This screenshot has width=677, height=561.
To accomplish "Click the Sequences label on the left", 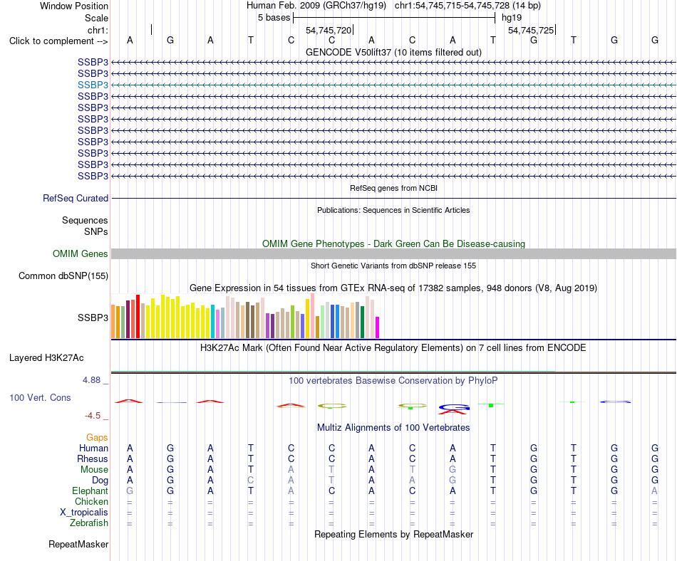I will click(x=85, y=221).
